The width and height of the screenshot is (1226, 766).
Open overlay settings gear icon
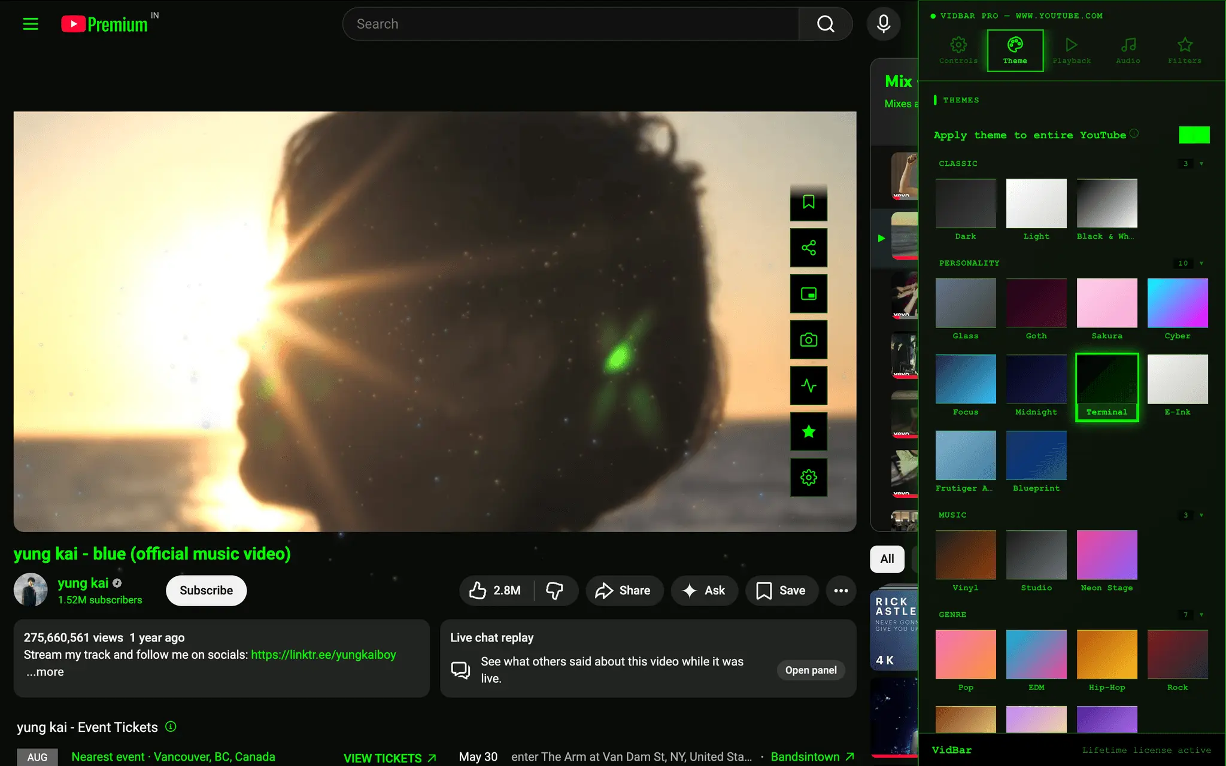(x=809, y=478)
